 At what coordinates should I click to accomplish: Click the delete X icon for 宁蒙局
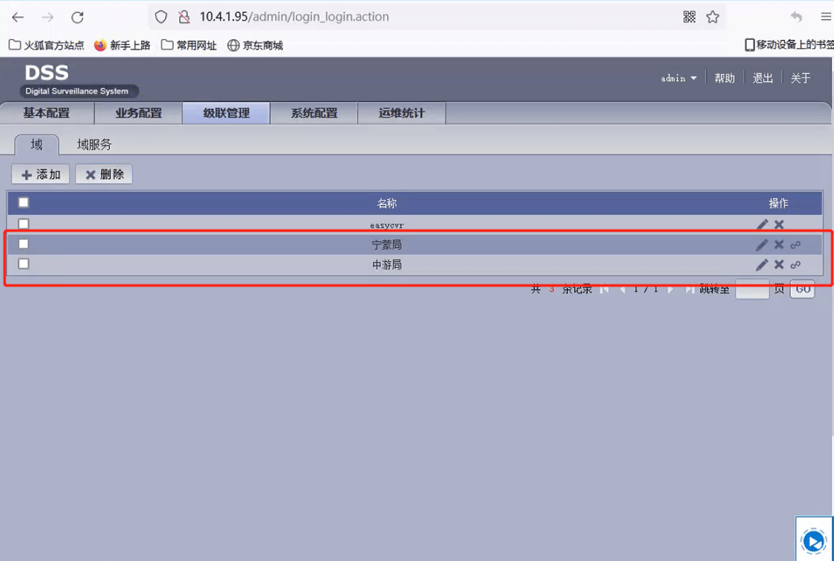[779, 245]
